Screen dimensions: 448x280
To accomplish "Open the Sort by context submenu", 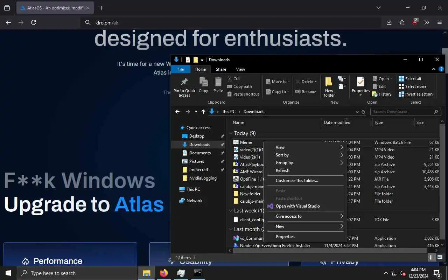I will coord(305,155).
